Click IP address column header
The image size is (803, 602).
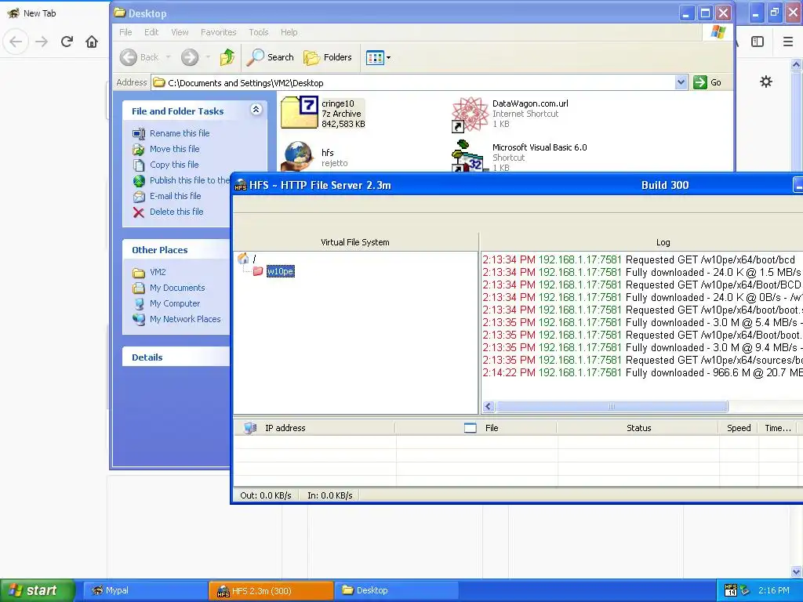pyautogui.click(x=314, y=428)
